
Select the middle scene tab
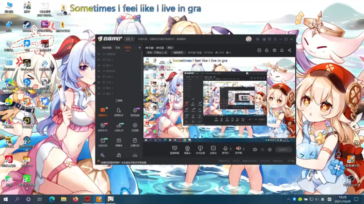[x=118, y=48]
